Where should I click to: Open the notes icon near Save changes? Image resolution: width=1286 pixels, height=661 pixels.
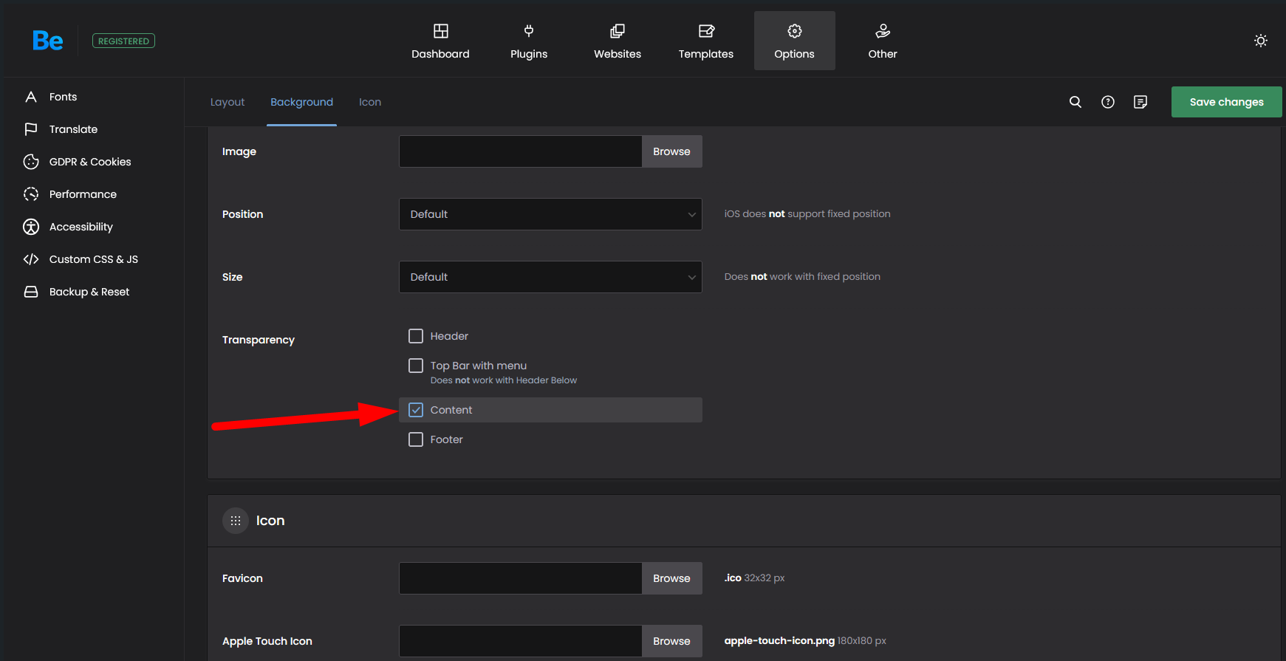tap(1140, 102)
